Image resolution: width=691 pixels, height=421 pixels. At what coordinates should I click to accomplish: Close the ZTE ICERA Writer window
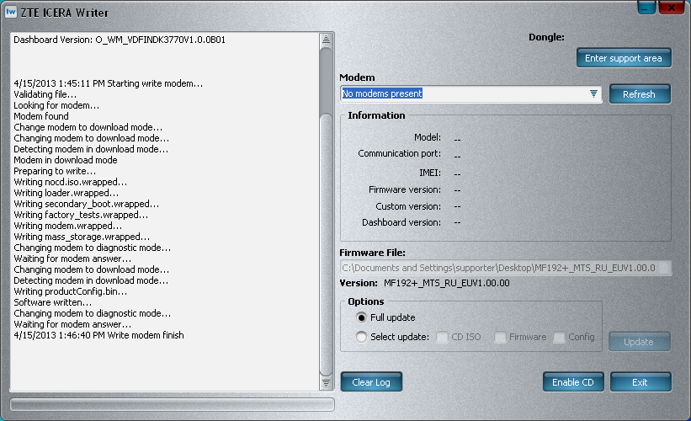[x=671, y=8]
